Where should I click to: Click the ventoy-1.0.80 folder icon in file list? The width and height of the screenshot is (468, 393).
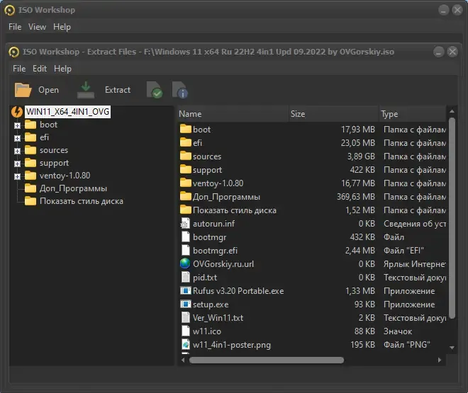pyautogui.click(x=185, y=183)
